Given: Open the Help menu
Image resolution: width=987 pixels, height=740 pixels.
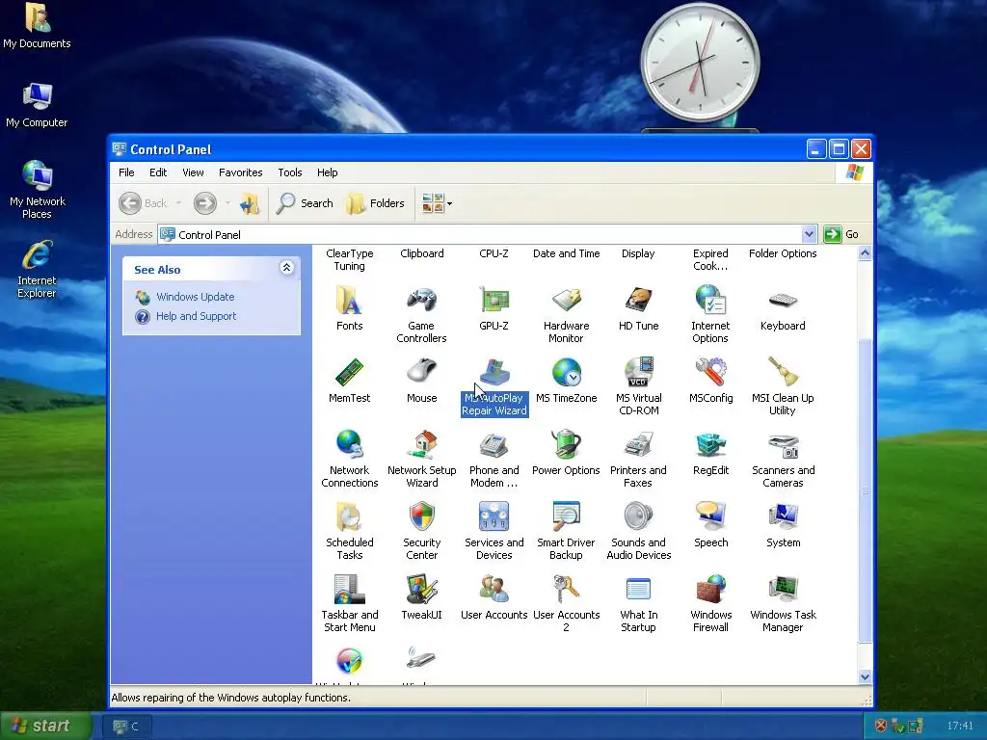Looking at the screenshot, I should [327, 172].
